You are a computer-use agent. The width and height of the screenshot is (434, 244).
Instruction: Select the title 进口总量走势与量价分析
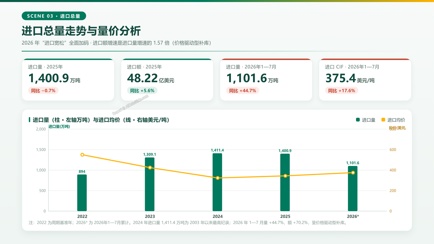pyautogui.click(x=81, y=31)
